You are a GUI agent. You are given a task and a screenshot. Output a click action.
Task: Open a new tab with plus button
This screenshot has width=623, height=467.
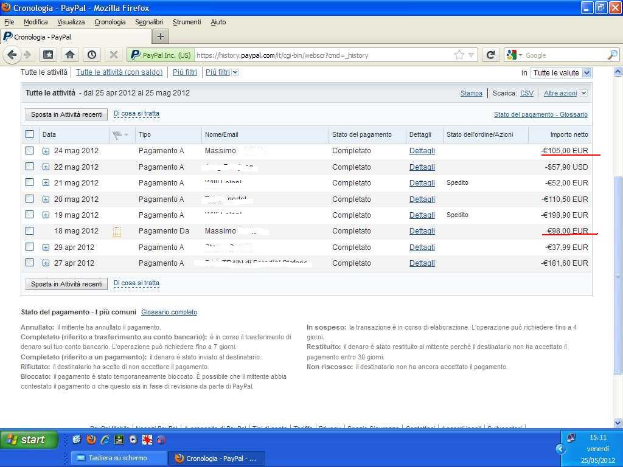[x=160, y=36]
